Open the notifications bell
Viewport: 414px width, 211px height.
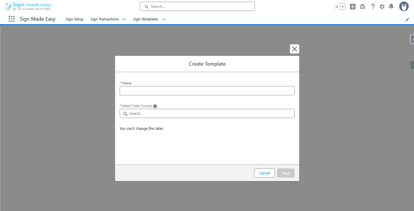(391, 7)
